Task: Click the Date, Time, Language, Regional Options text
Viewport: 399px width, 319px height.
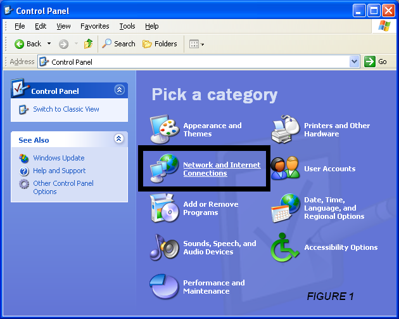Action: tap(334, 208)
